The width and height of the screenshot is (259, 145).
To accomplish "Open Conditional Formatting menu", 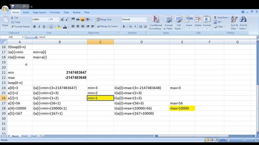I will point(155,23).
